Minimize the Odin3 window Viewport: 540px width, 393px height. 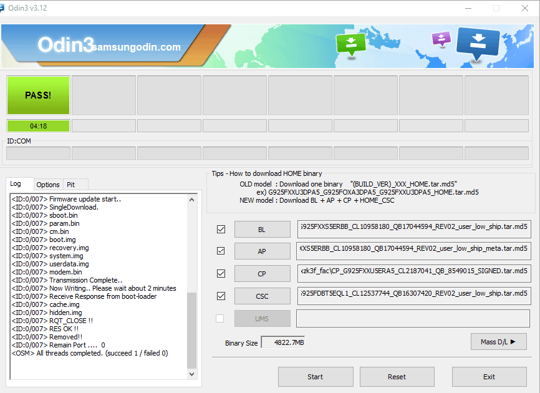pyautogui.click(x=468, y=8)
